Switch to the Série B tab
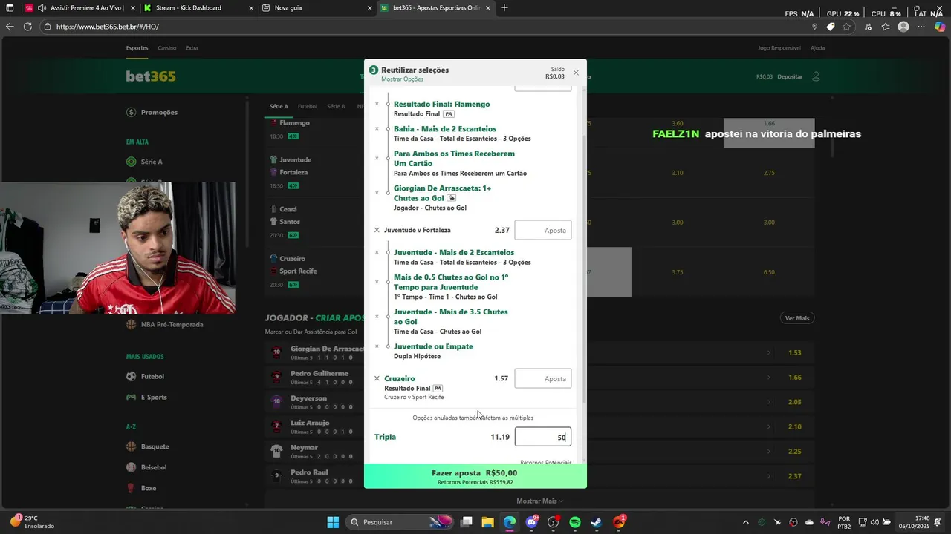 coord(336,106)
